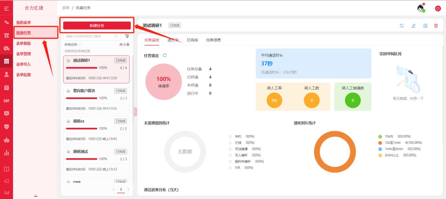This screenshot has height=199, width=446.
Task: Open 表单配置 menu item
Action: 24,75
